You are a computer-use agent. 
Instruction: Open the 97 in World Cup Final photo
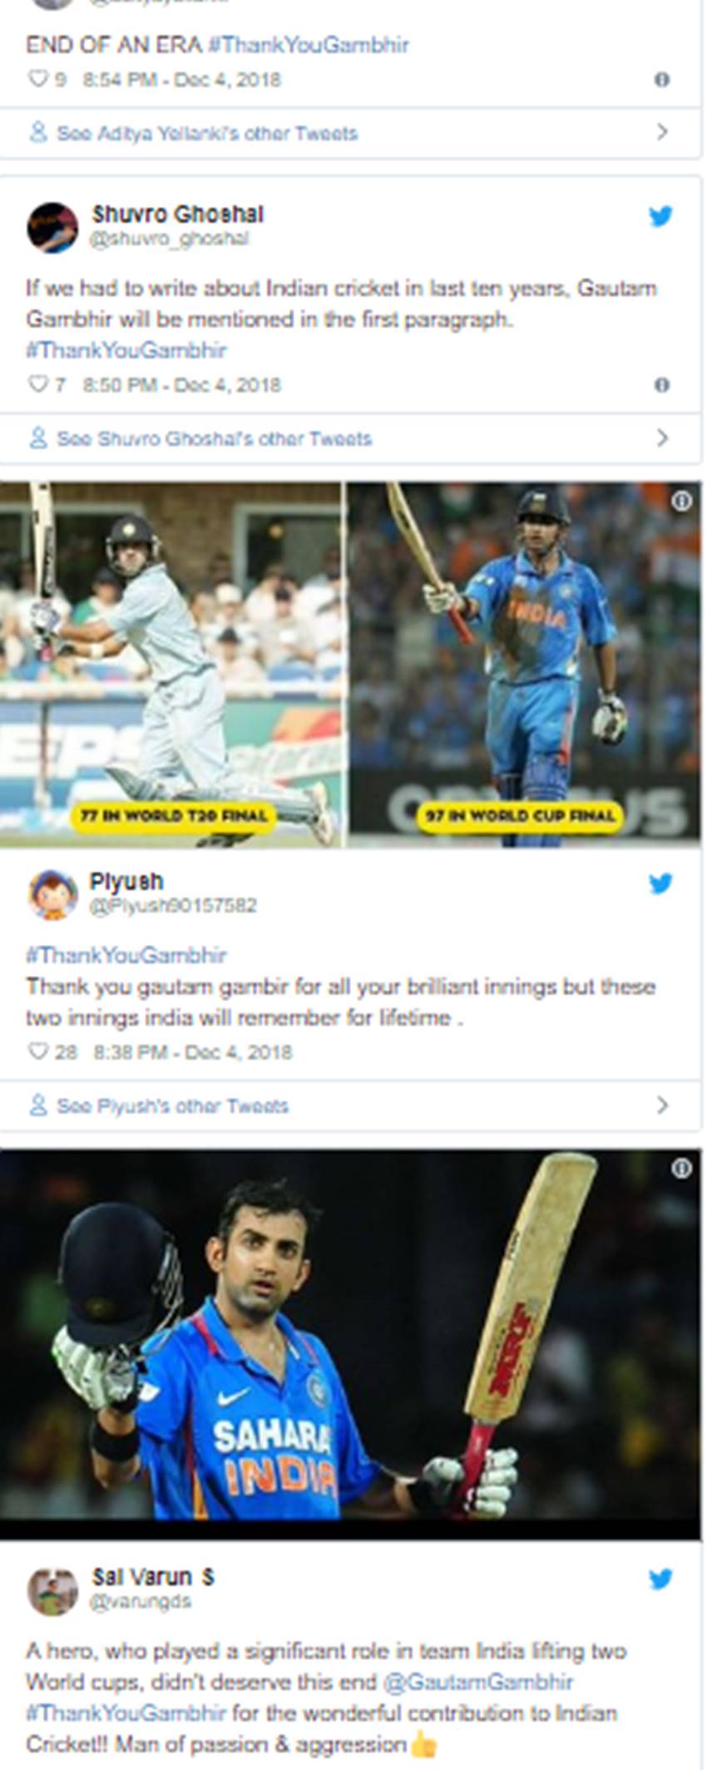524,665
